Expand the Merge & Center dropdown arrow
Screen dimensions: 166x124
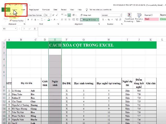98,19
